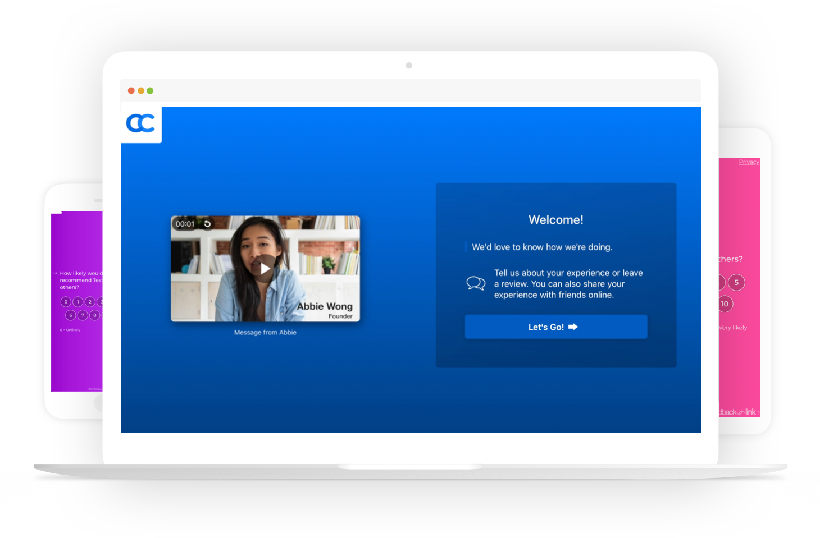Open the Privacy link on pink tablet
Viewport: 820px width, 538px height.
(749, 162)
